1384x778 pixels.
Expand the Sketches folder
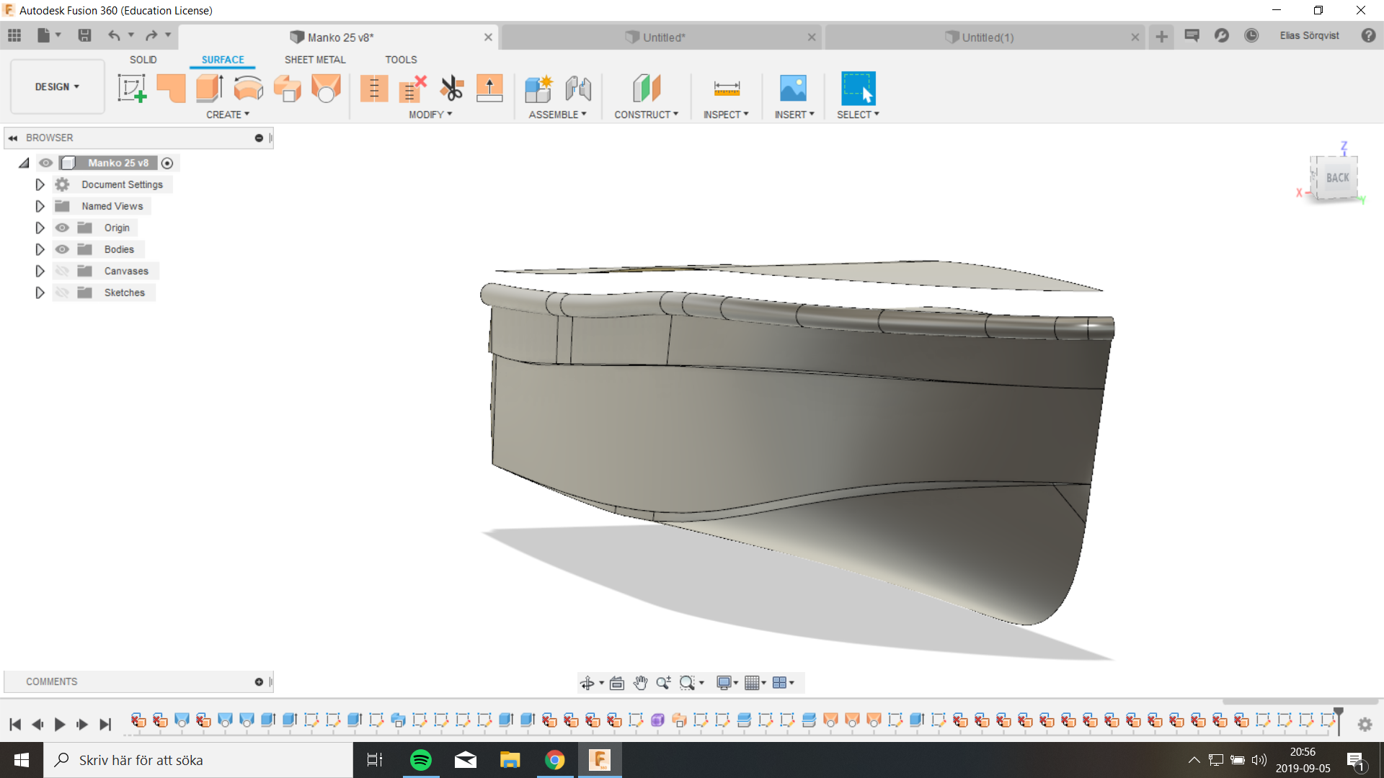point(40,292)
